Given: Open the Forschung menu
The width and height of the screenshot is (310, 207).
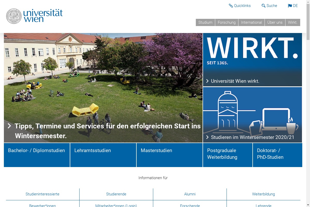Looking at the screenshot, I should tap(227, 22).
